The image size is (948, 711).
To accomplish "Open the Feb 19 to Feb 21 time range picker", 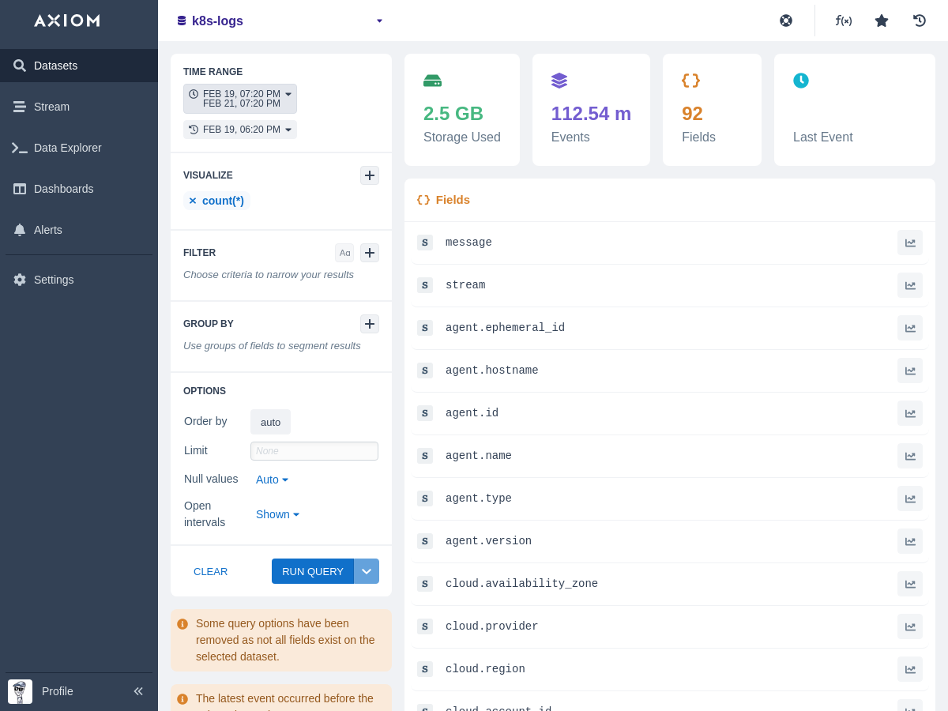I will click(x=240, y=99).
